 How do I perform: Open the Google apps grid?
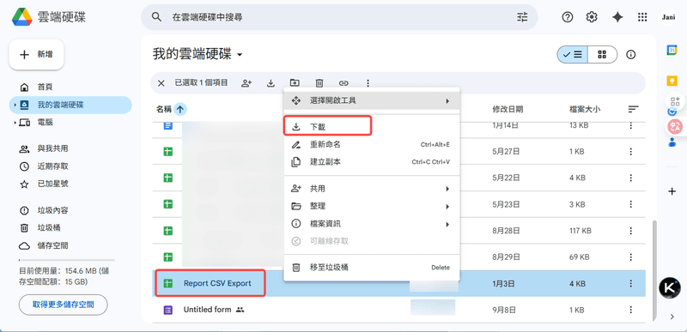click(642, 17)
